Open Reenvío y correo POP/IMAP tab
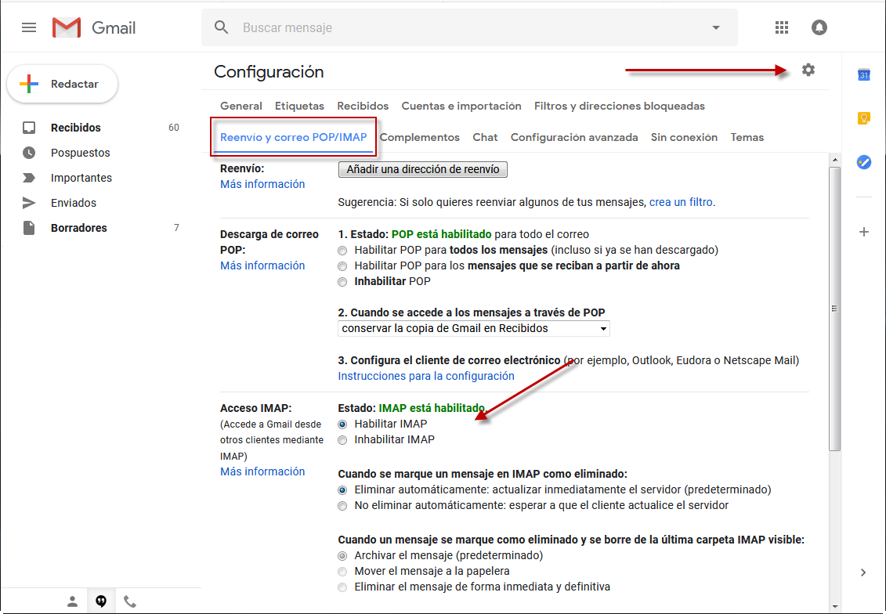 (293, 137)
